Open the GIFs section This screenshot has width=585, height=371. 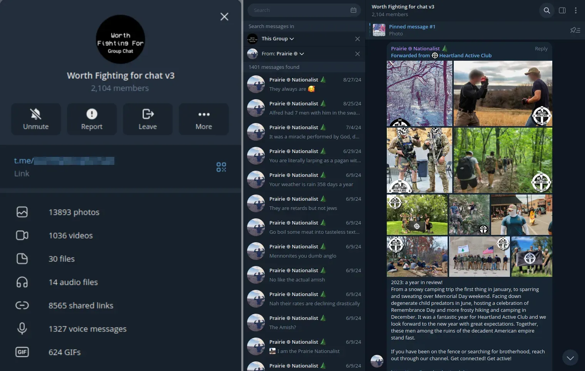coord(64,352)
